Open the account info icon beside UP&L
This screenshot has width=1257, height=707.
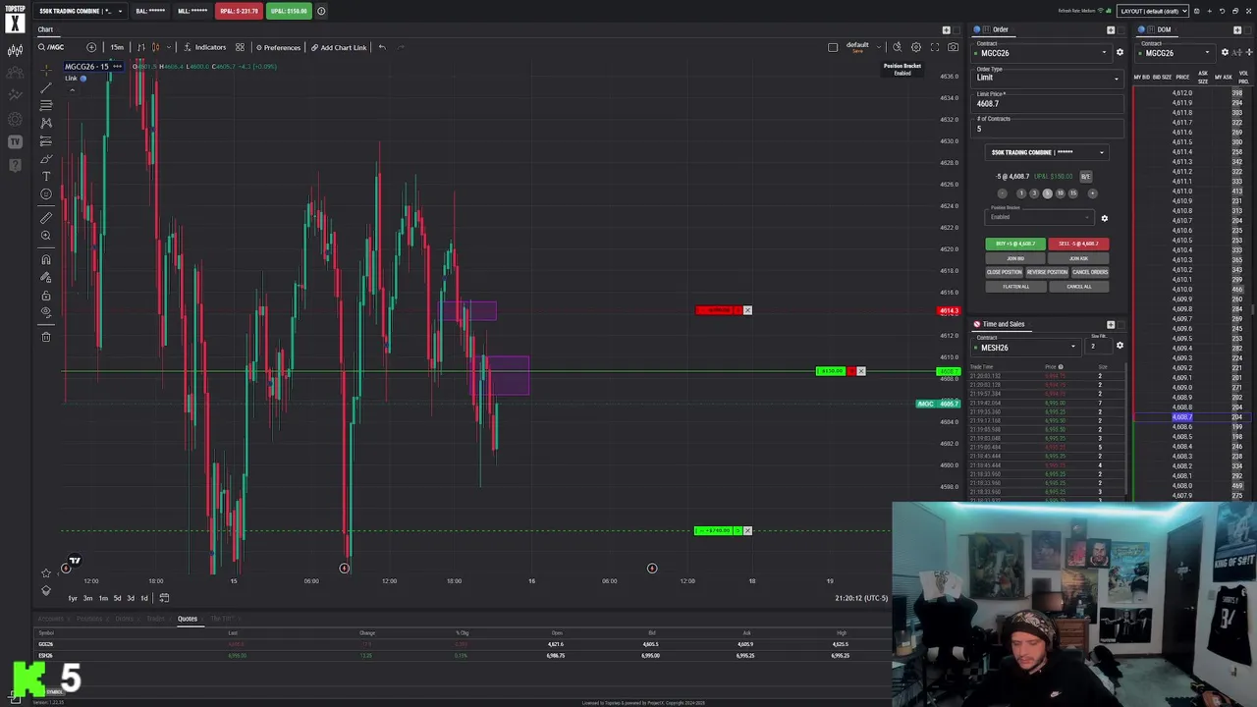pos(321,11)
